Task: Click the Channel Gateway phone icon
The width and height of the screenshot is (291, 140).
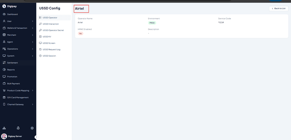Action: tap(4, 104)
